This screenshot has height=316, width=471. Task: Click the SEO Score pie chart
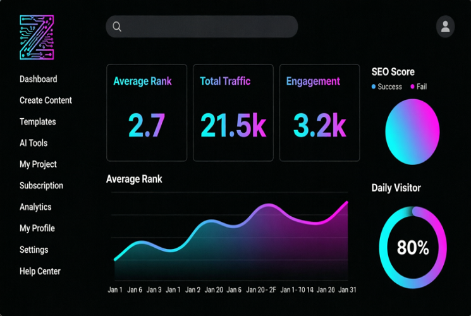pos(412,132)
